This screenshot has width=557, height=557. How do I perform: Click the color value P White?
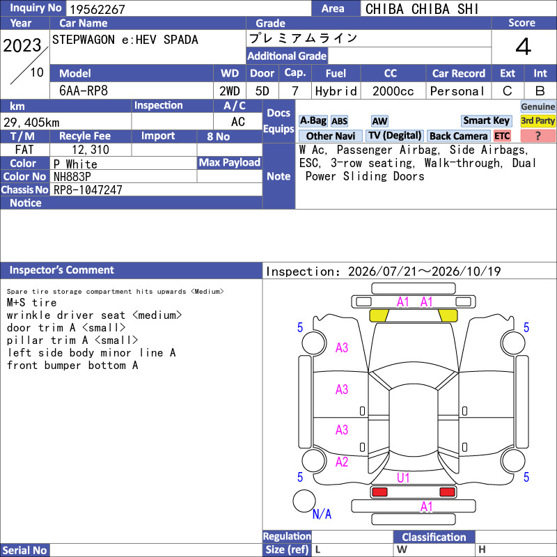[x=75, y=164]
